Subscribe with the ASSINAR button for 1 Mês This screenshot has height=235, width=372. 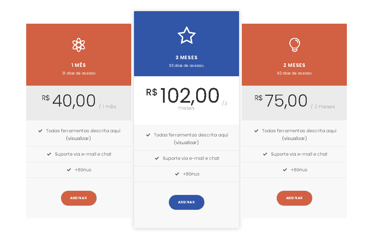point(79,198)
